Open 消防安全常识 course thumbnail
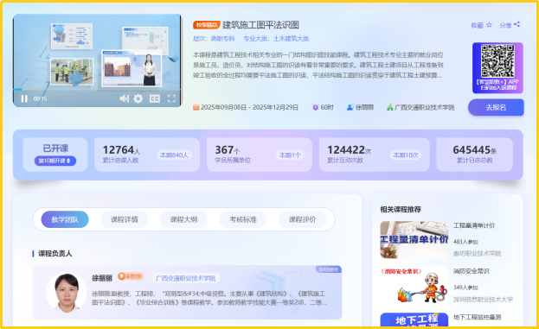Image resolution: width=539 pixels, height=329 pixels. click(414, 285)
